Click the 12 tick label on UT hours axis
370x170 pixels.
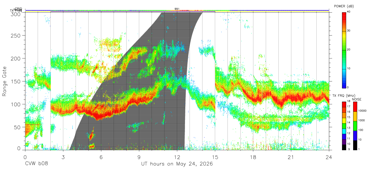(x=177, y=157)
